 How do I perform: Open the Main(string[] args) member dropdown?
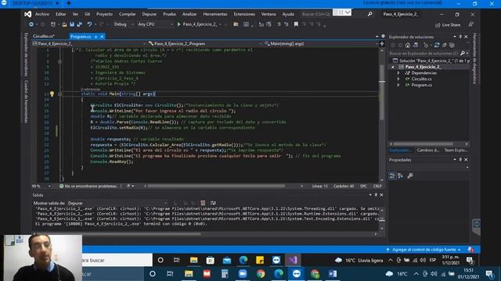coord(320,44)
